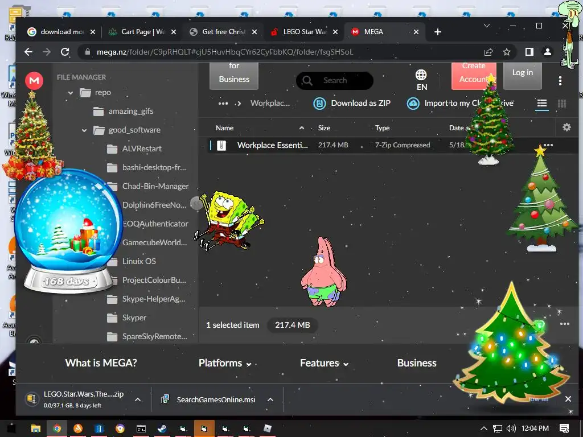Collapse the repo folder tree

[x=71, y=93]
